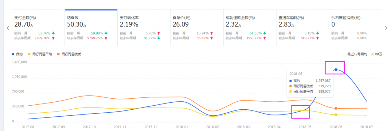Click the 2.83万 直通车 spend value
This screenshot has width=390, height=131.
click(287, 24)
